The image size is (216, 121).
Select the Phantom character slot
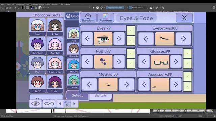point(37,46)
